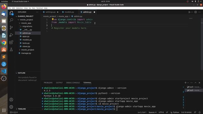Select the first bash terminal entry

point(194,87)
